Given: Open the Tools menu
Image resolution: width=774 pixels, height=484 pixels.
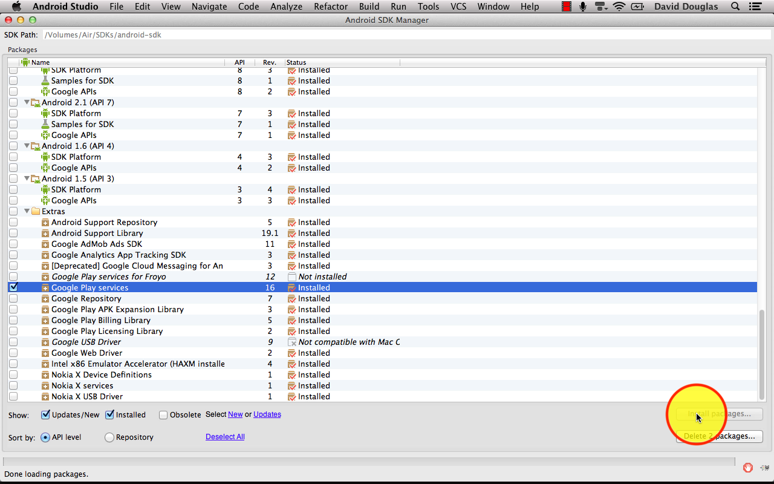Looking at the screenshot, I should click(429, 7).
